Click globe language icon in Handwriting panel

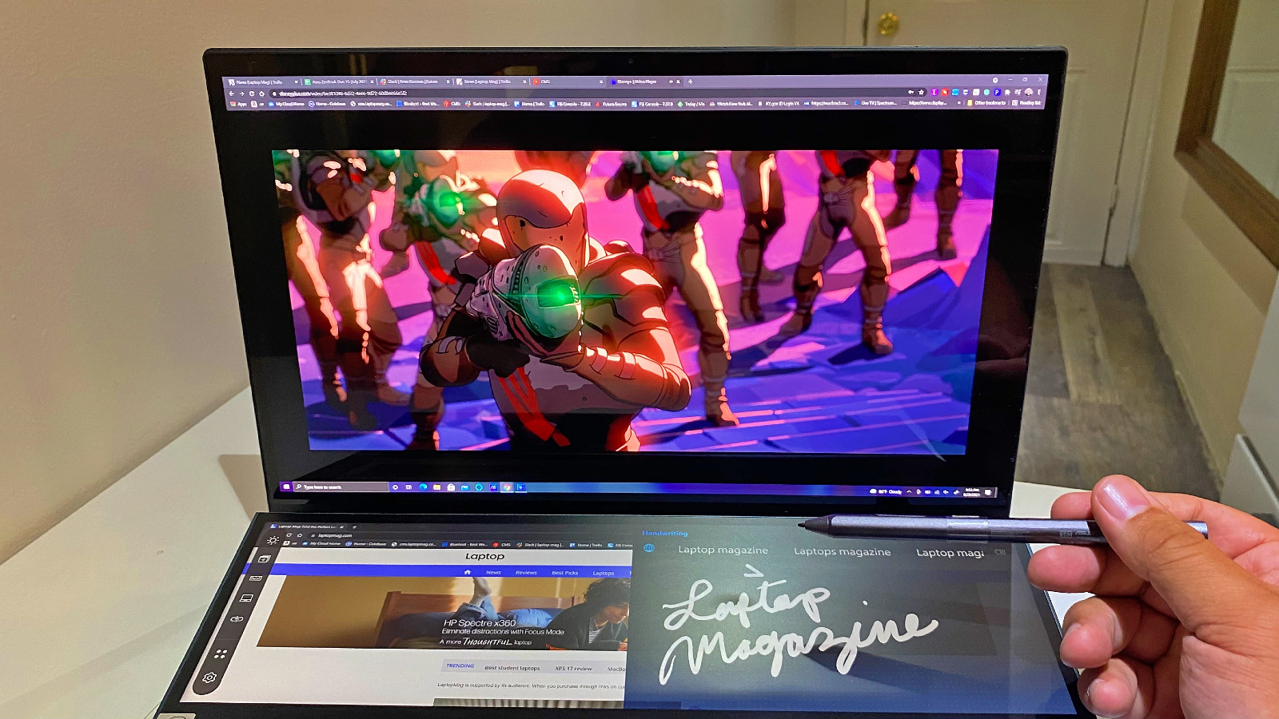(x=649, y=548)
